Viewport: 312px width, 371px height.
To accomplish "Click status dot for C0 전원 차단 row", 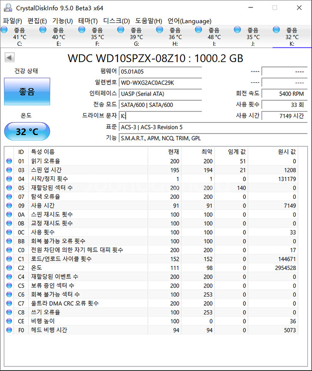I will [x=9, y=250].
